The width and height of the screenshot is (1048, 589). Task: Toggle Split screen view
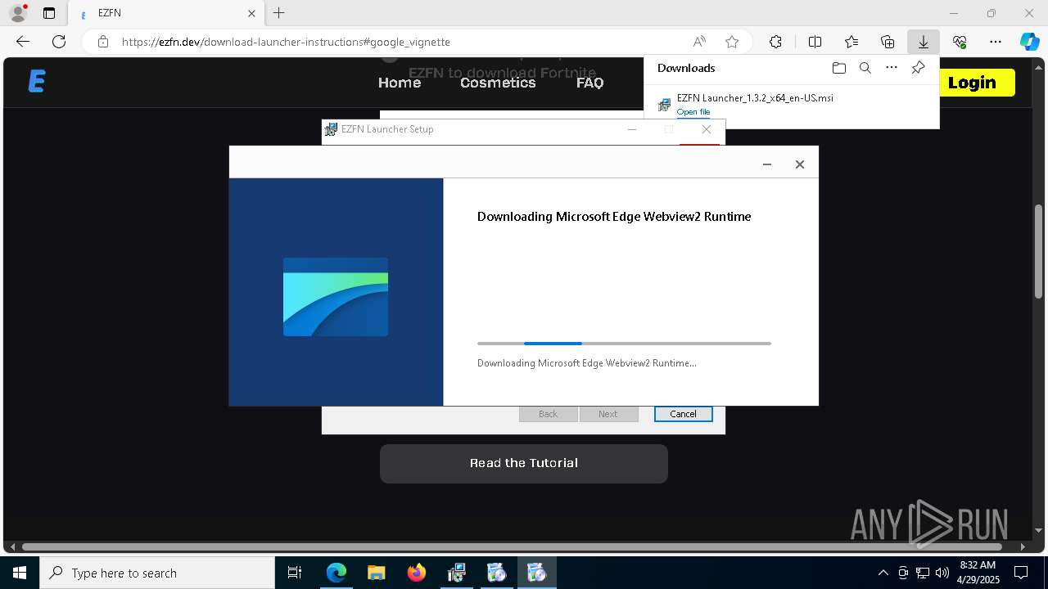pos(815,42)
